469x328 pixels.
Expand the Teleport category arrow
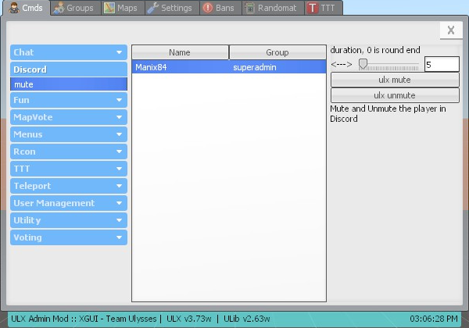[x=119, y=186]
